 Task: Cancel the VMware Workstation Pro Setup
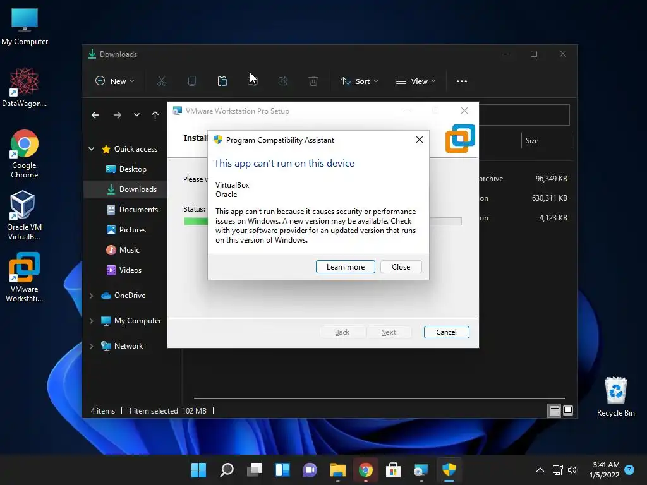point(446,332)
